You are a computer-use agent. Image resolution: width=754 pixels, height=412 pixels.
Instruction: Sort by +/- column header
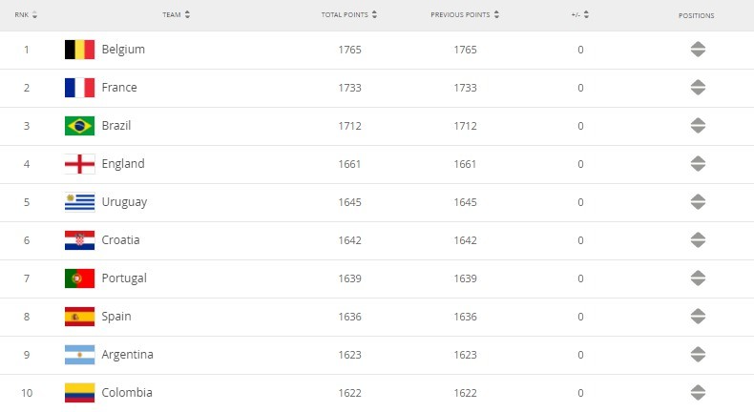point(579,15)
